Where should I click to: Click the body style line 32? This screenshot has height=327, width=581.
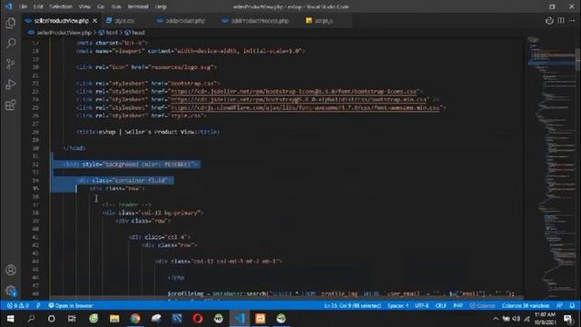pyautogui.click(x=131, y=163)
